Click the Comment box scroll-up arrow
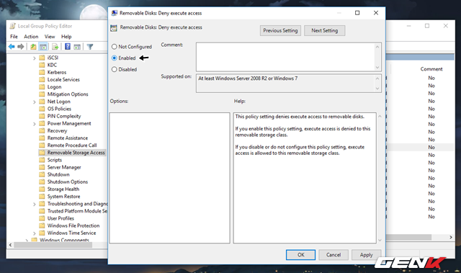The width and height of the screenshot is (461, 273). coord(377,46)
